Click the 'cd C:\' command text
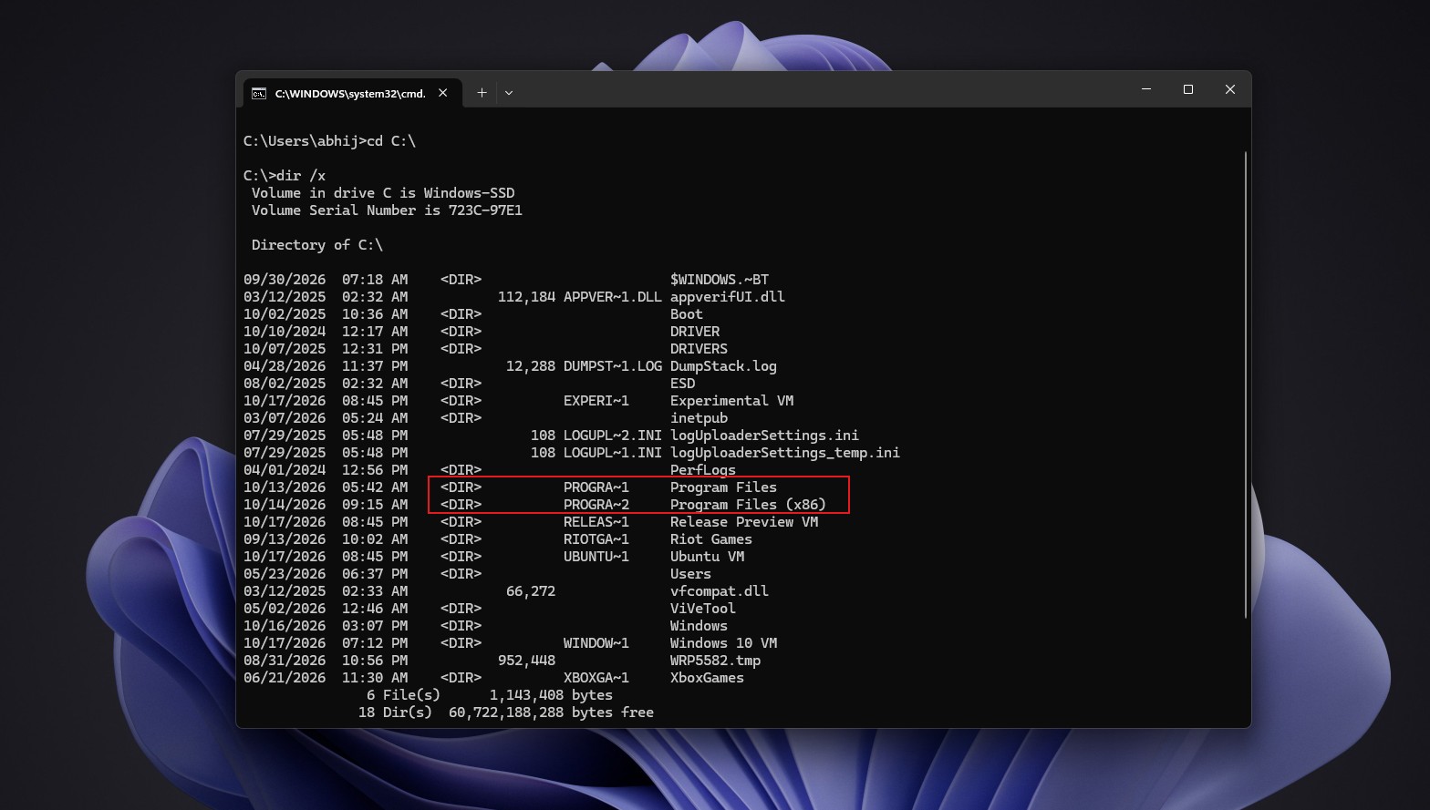The width and height of the screenshot is (1430, 810). pyautogui.click(x=391, y=141)
